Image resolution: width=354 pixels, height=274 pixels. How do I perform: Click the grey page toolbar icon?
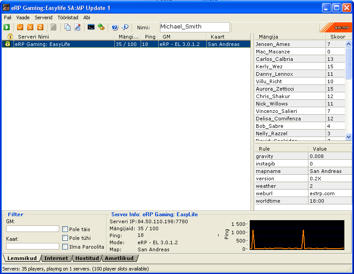53,27
